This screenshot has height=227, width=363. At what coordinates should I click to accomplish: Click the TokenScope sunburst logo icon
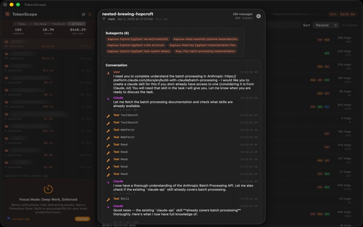(7, 14)
